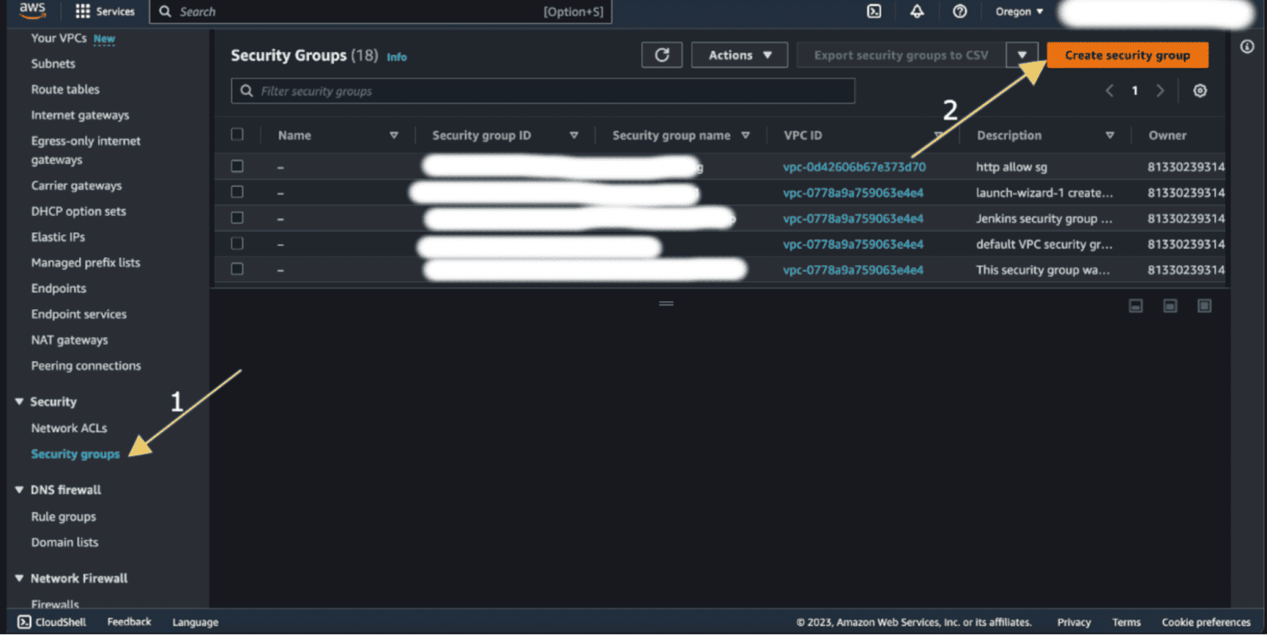
Task: Open table preferences with the gear icon
Action: (1200, 91)
